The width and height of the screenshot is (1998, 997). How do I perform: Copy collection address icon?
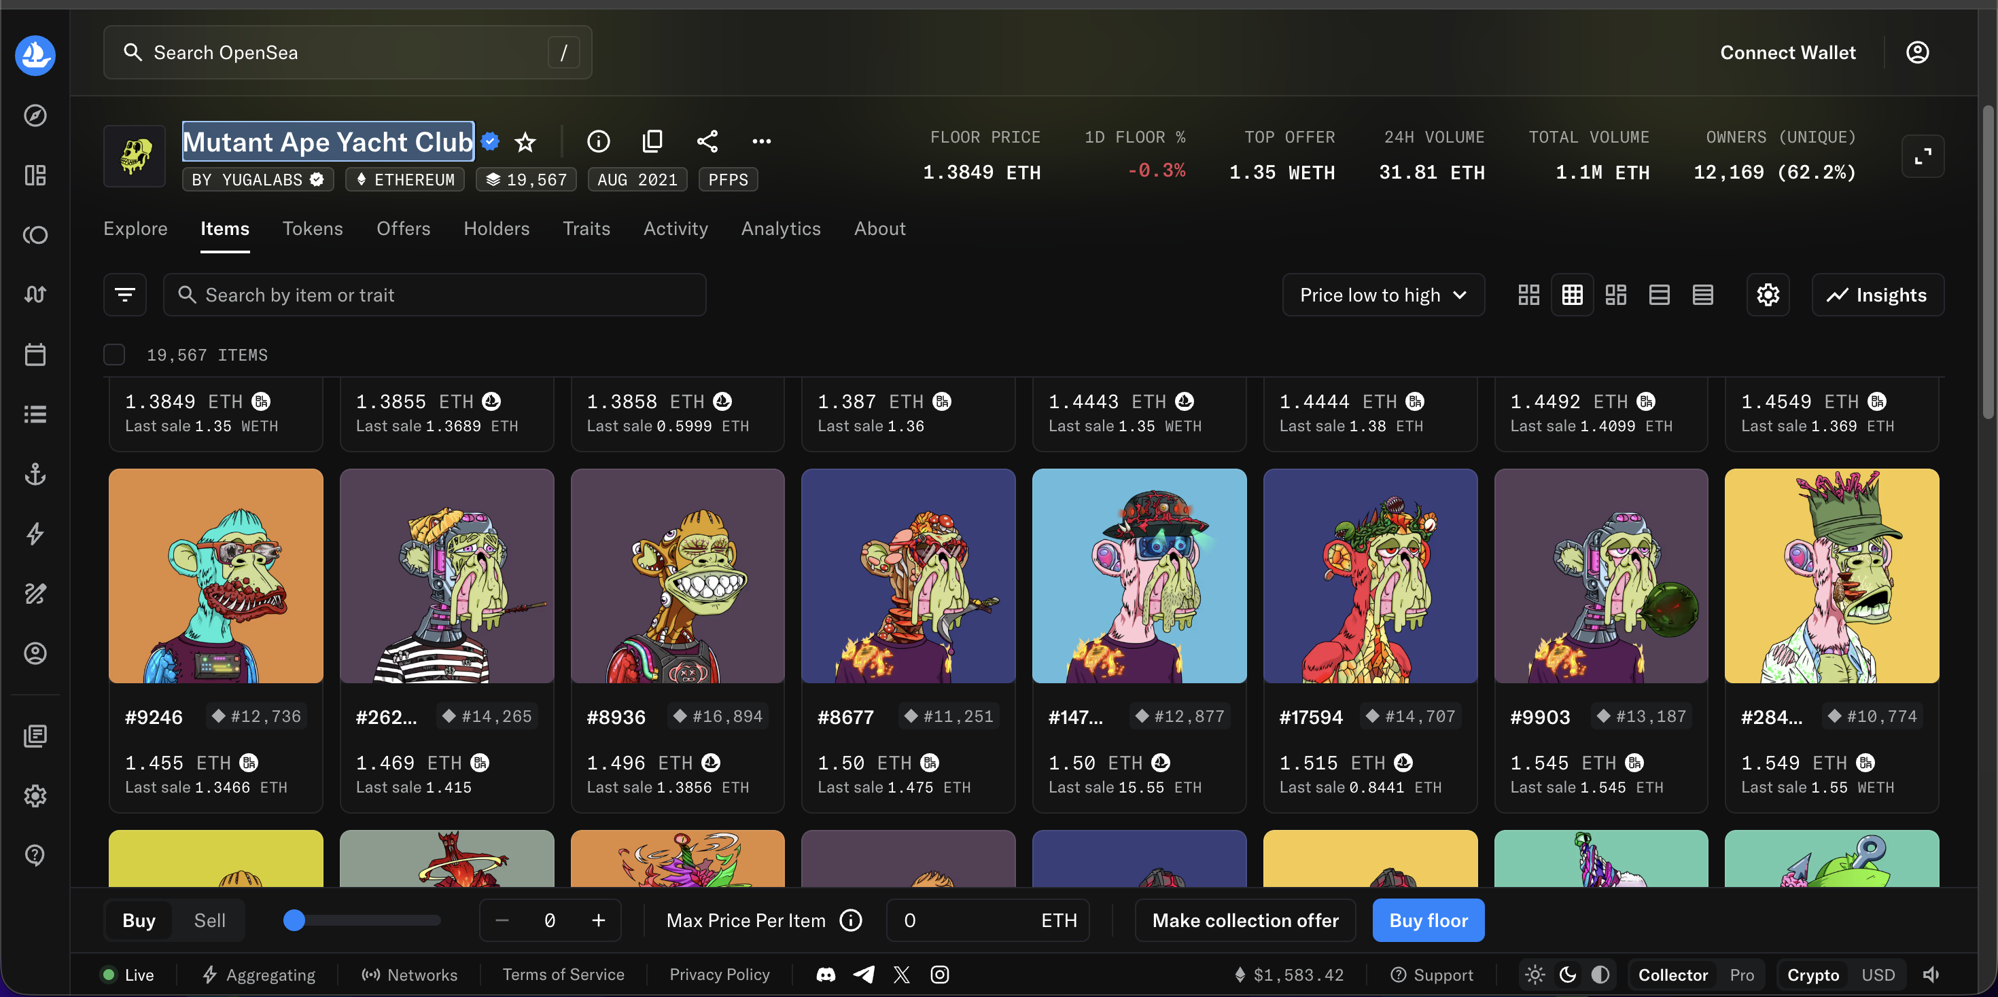pyautogui.click(x=652, y=141)
